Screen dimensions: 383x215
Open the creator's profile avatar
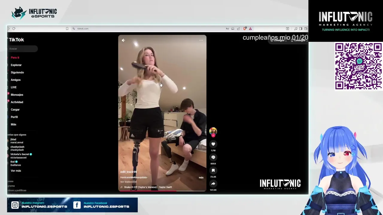[213, 131]
